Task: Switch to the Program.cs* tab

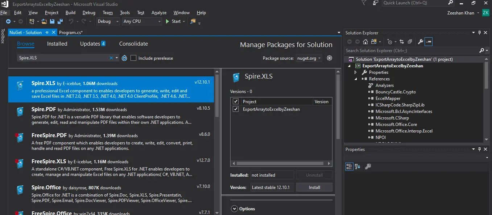Action: (x=71, y=32)
